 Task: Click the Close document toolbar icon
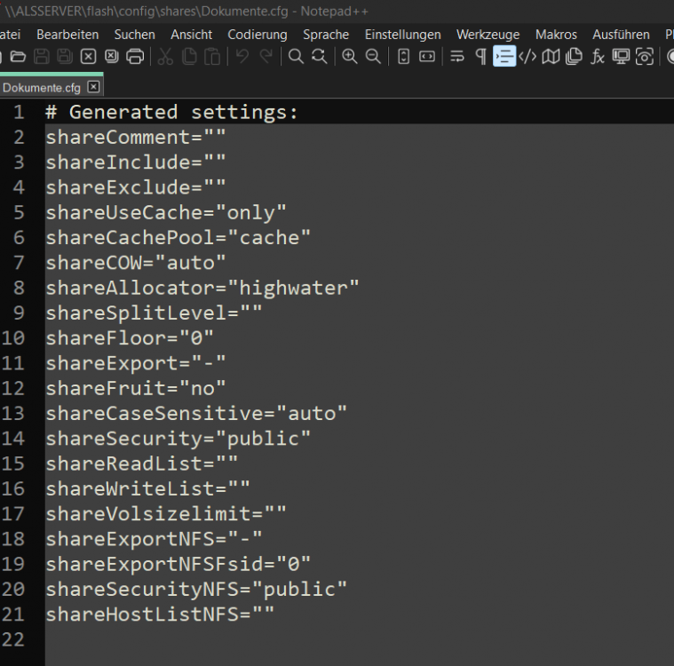tap(88, 56)
